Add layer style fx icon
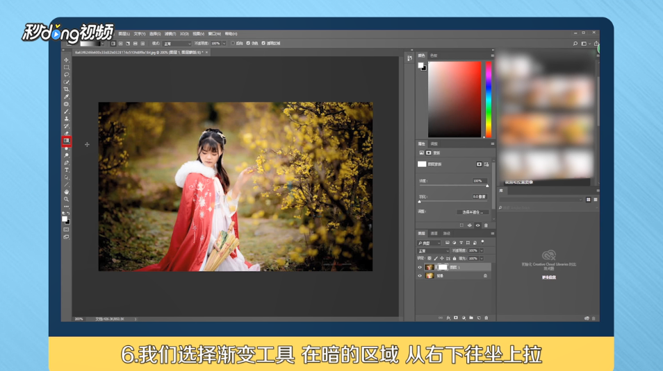Image resolution: width=663 pixels, height=371 pixels. (x=448, y=318)
